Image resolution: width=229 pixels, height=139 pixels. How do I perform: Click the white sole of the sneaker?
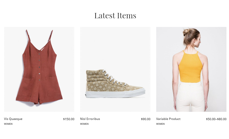pyautogui.click(x=115, y=94)
